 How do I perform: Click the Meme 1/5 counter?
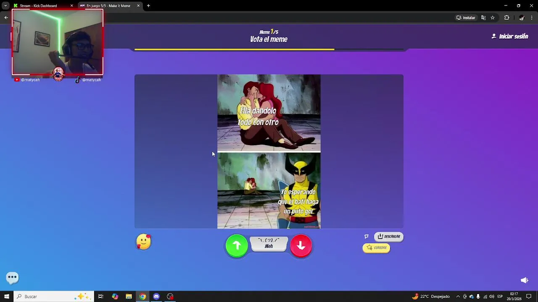[x=269, y=32]
